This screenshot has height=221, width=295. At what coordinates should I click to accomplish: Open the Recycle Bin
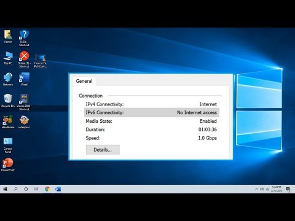coord(8,101)
